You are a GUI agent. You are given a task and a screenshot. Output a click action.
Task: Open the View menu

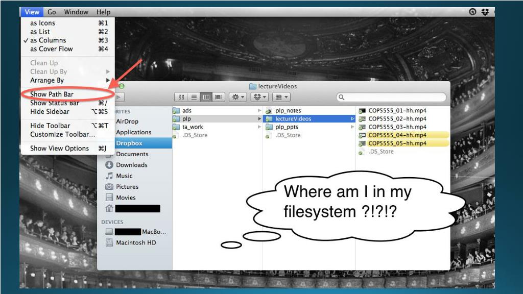[32, 12]
